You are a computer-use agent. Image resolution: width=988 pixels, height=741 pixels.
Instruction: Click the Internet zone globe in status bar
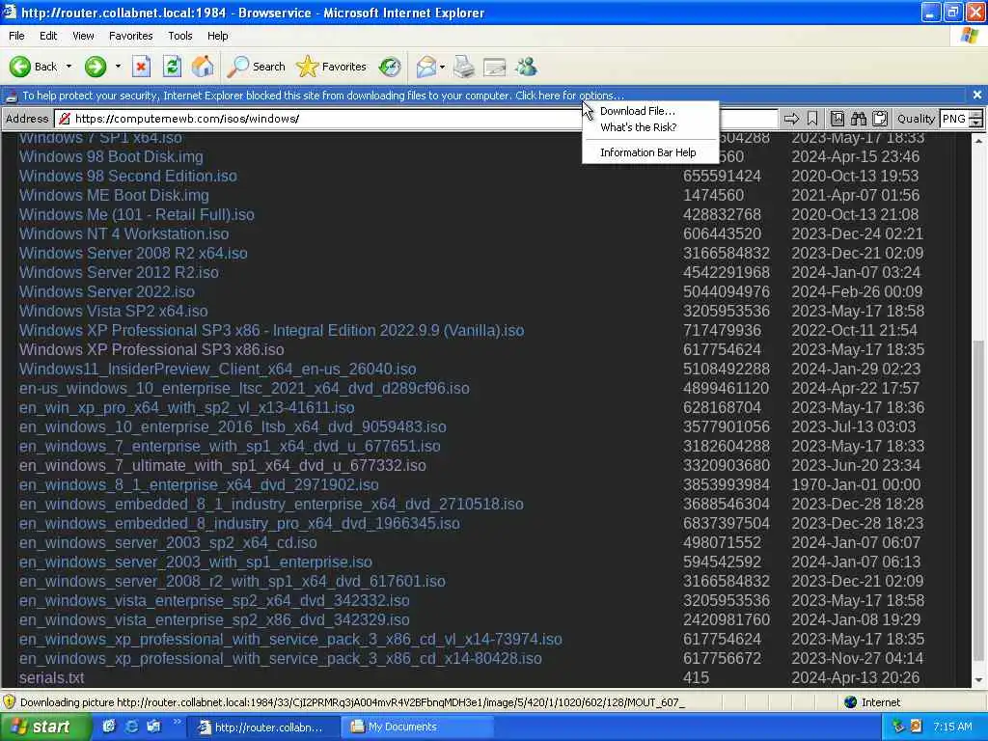coord(850,702)
